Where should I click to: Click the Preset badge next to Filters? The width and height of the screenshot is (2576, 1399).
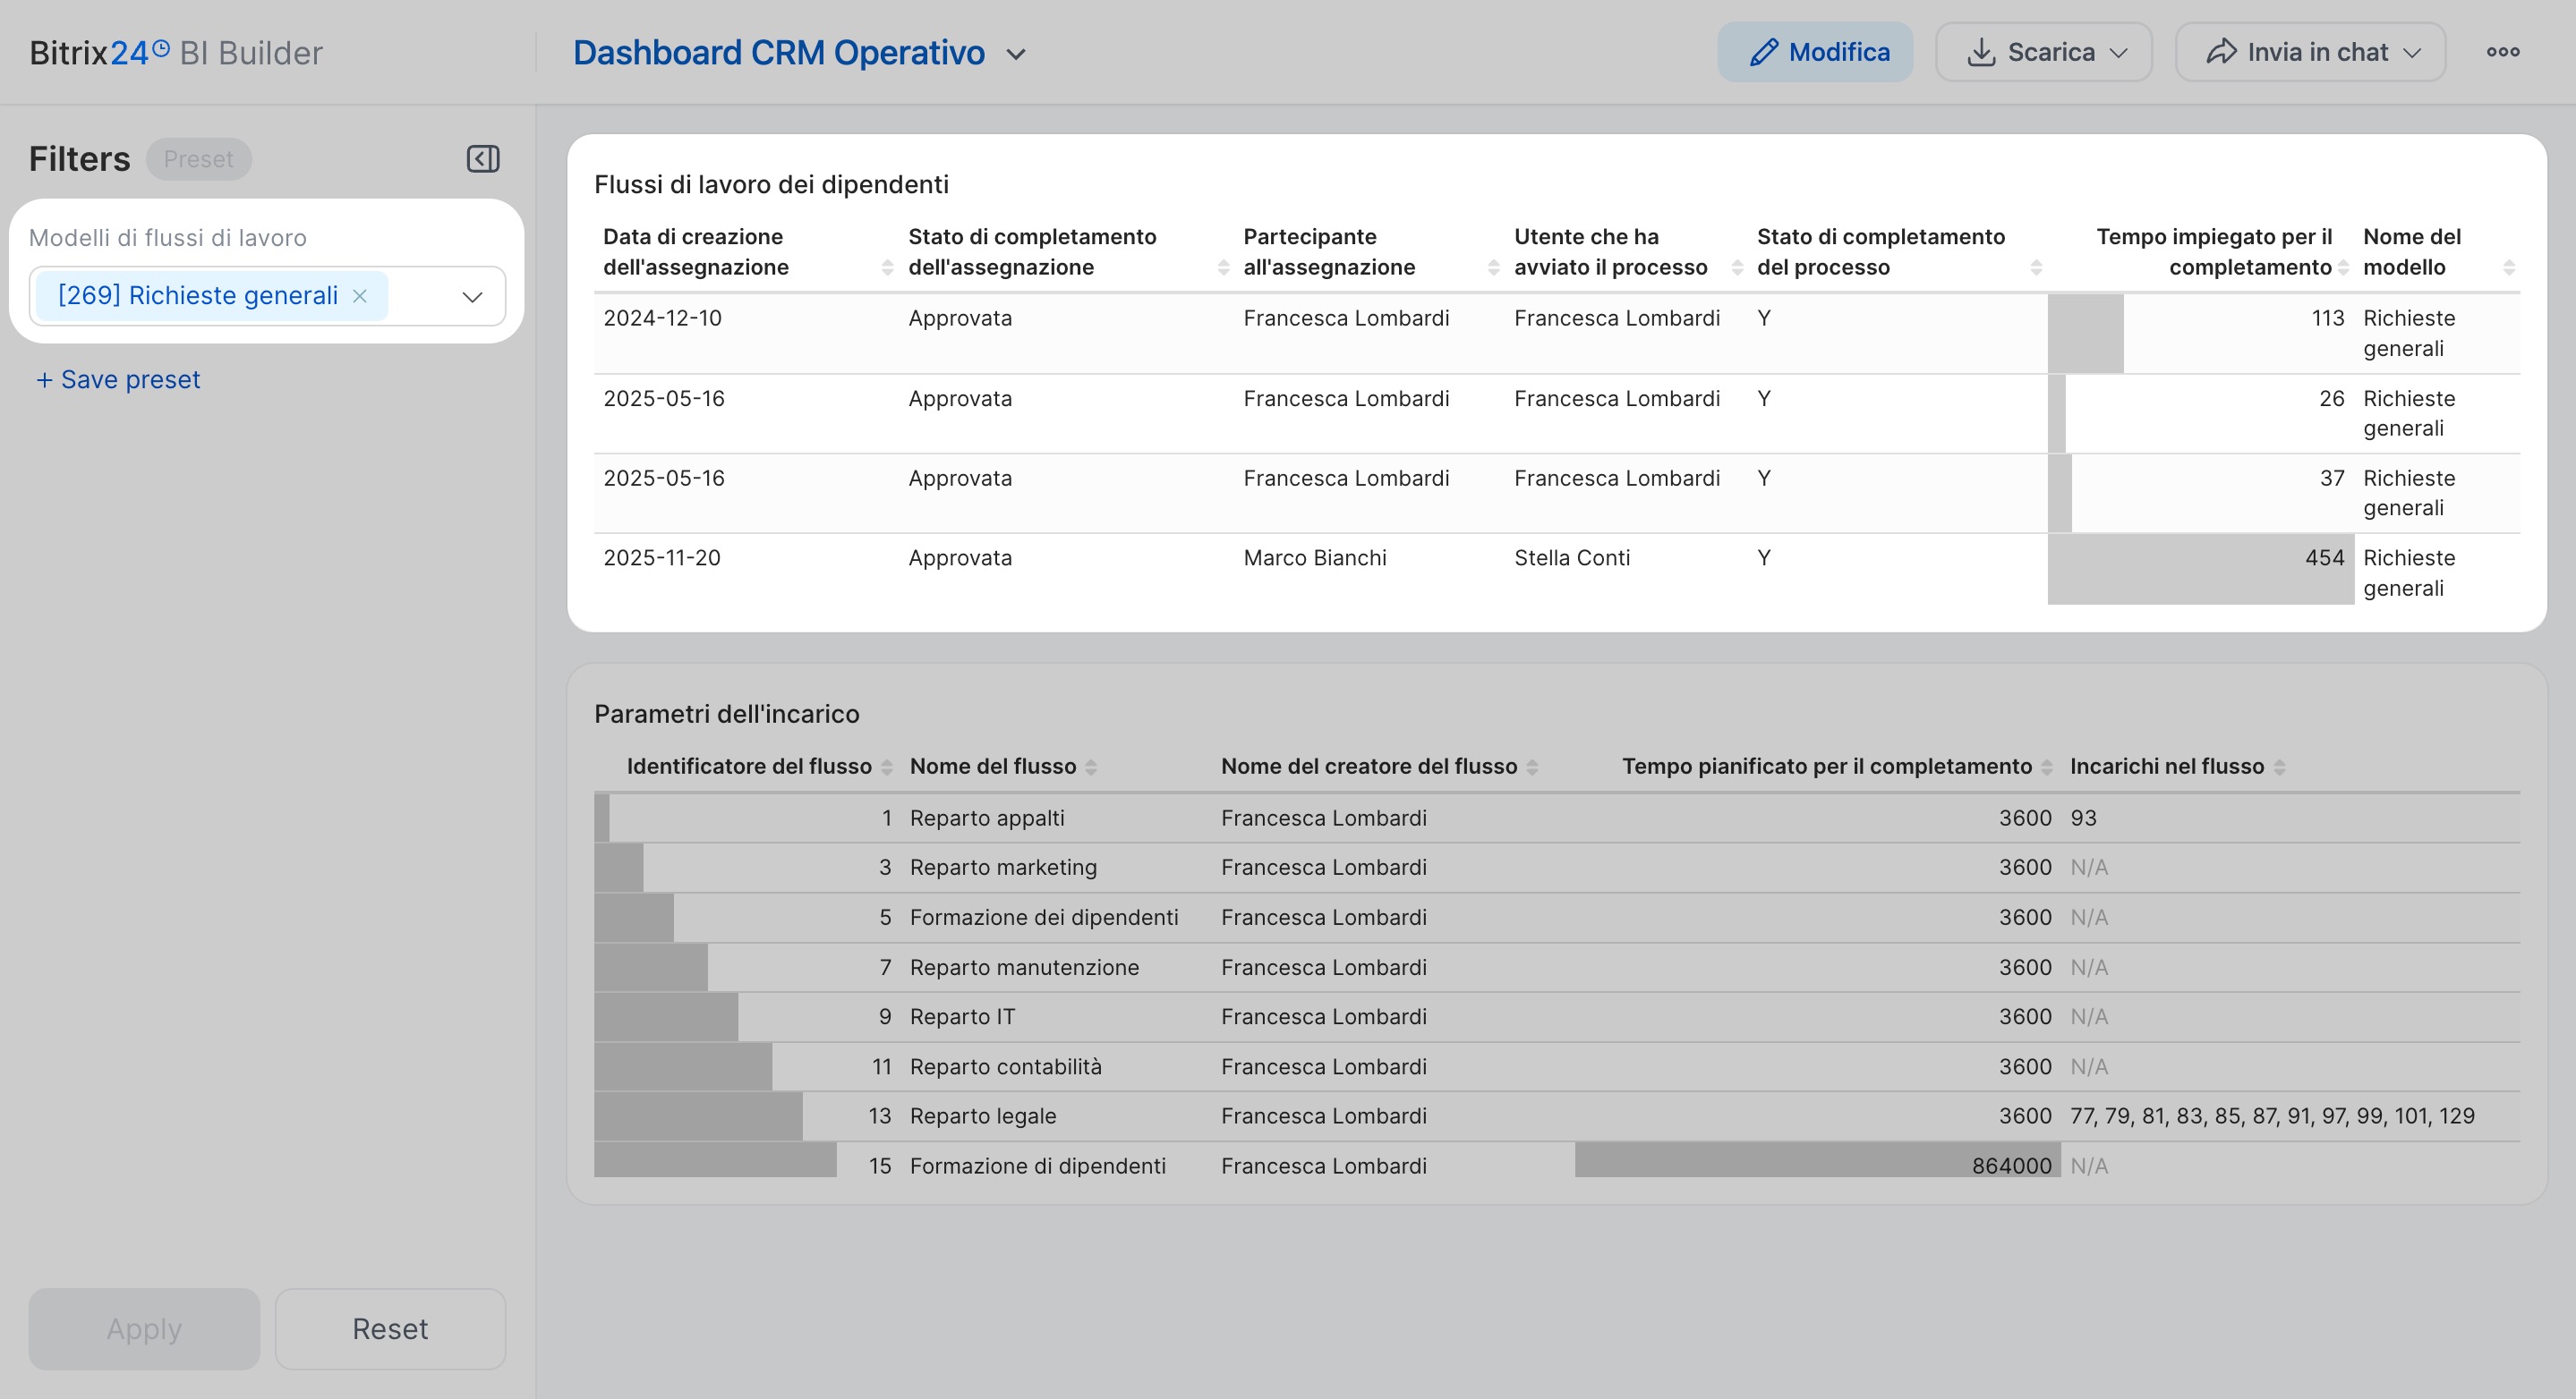point(198,159)
